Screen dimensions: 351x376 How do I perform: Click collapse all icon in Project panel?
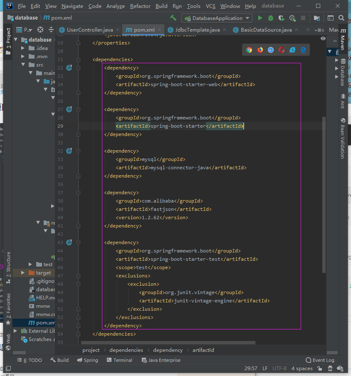pos(51,30)
